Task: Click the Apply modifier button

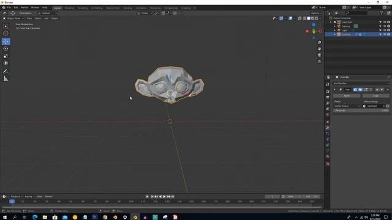Action: pyautogui.click(x=347, y=96)
